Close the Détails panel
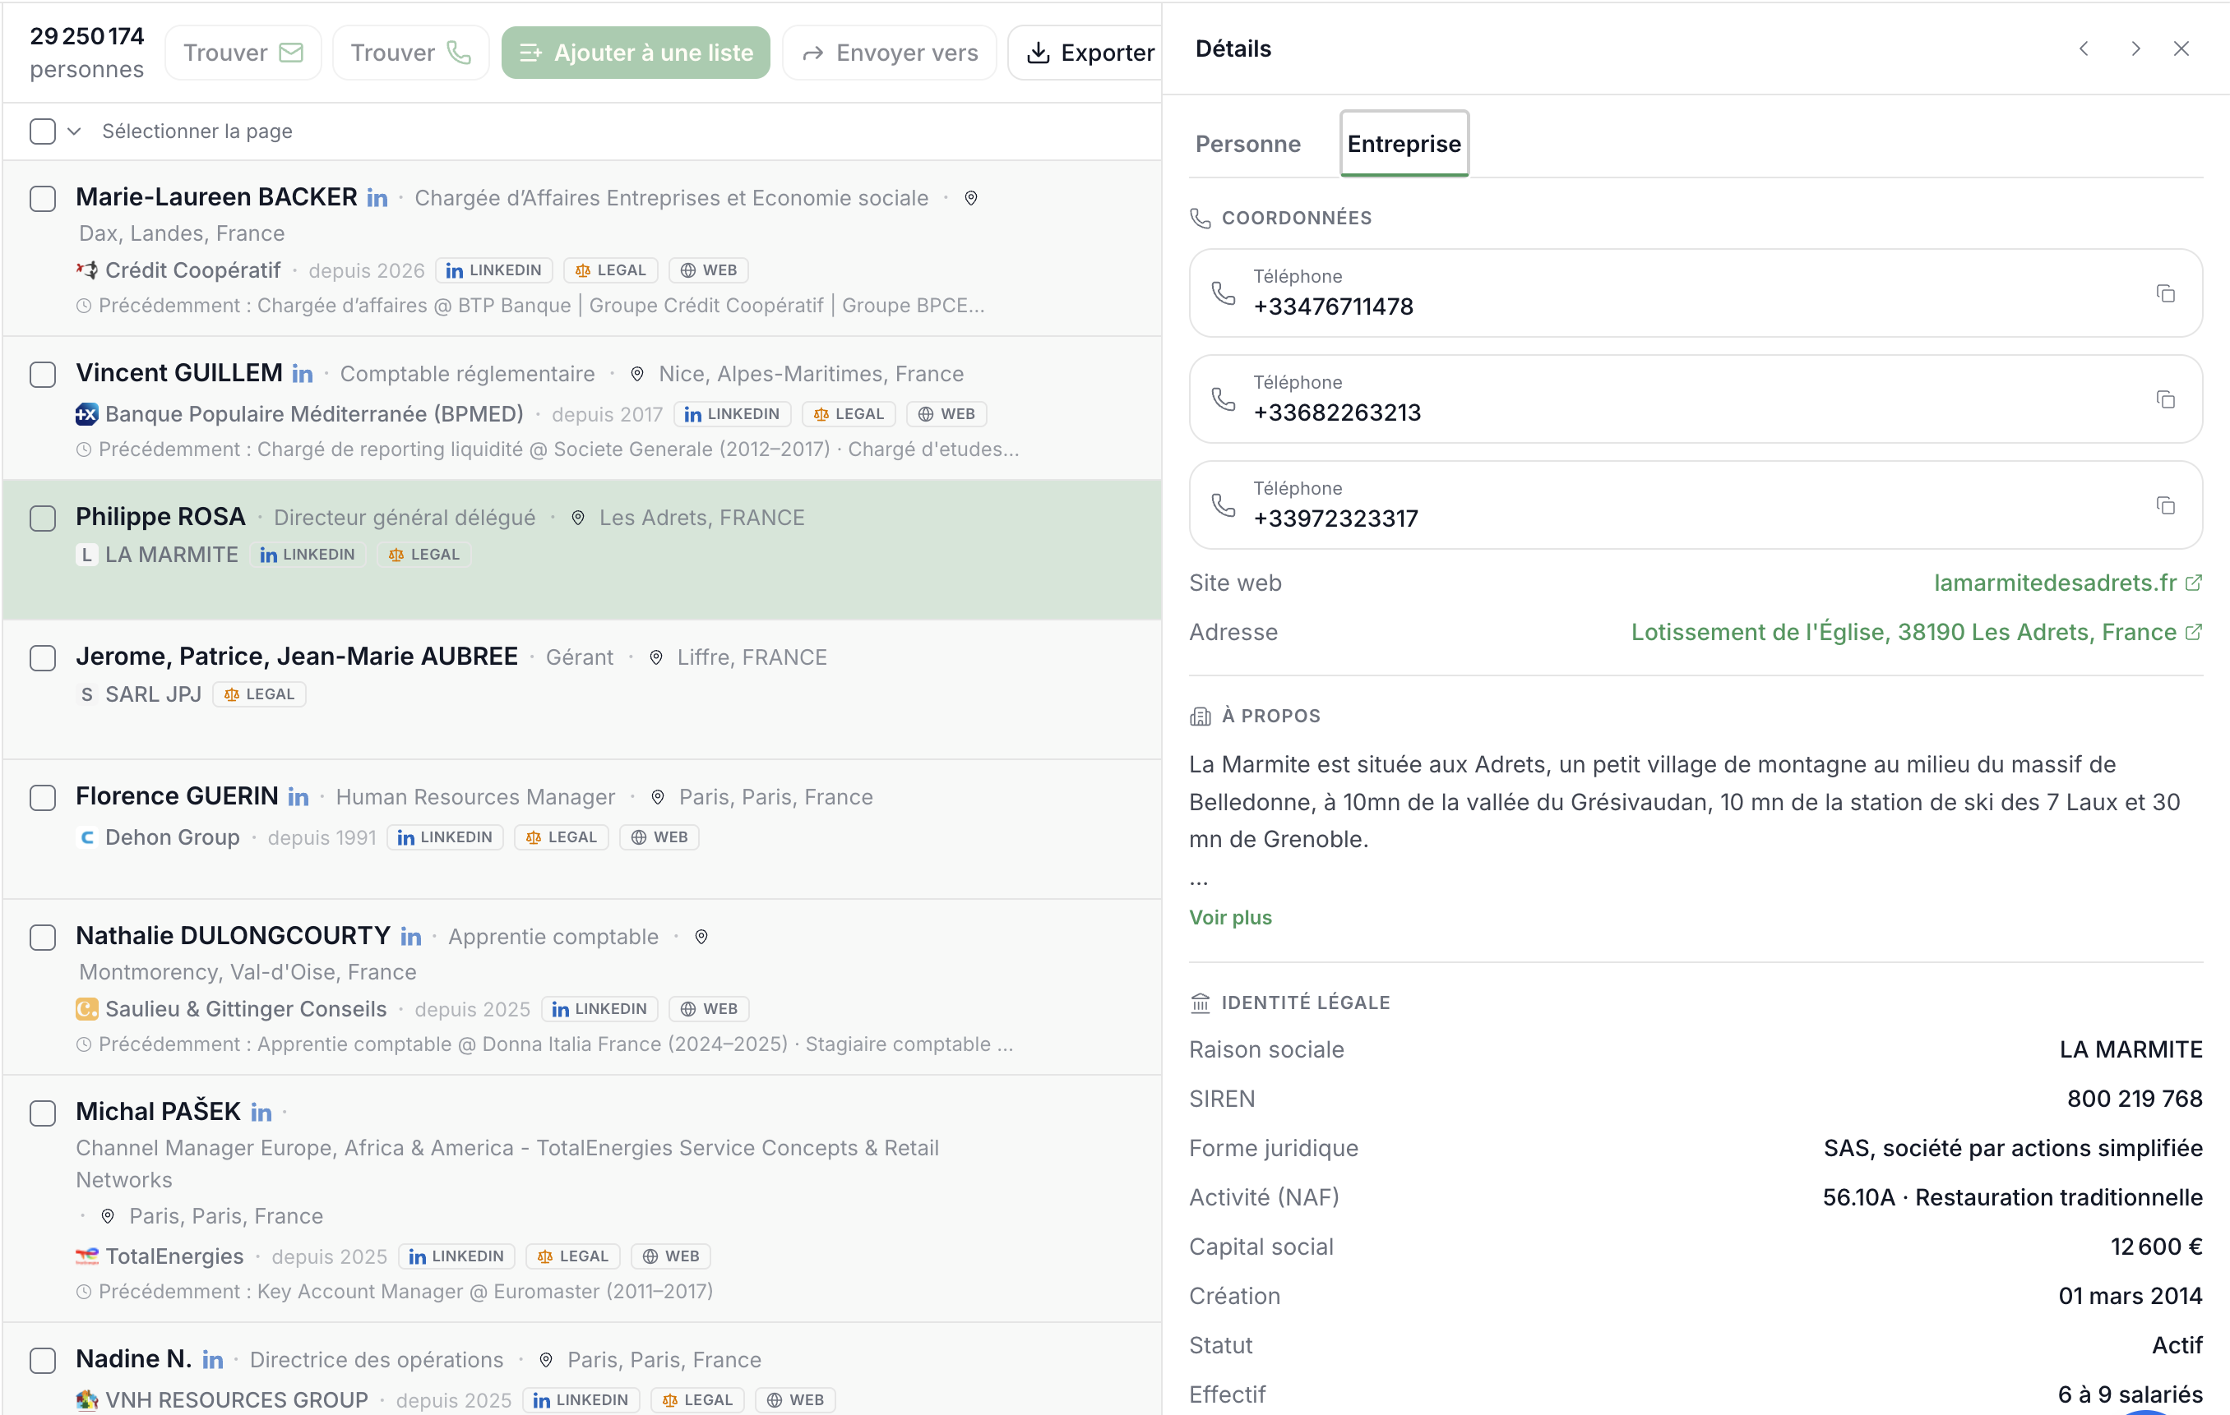 [2181, 49]
